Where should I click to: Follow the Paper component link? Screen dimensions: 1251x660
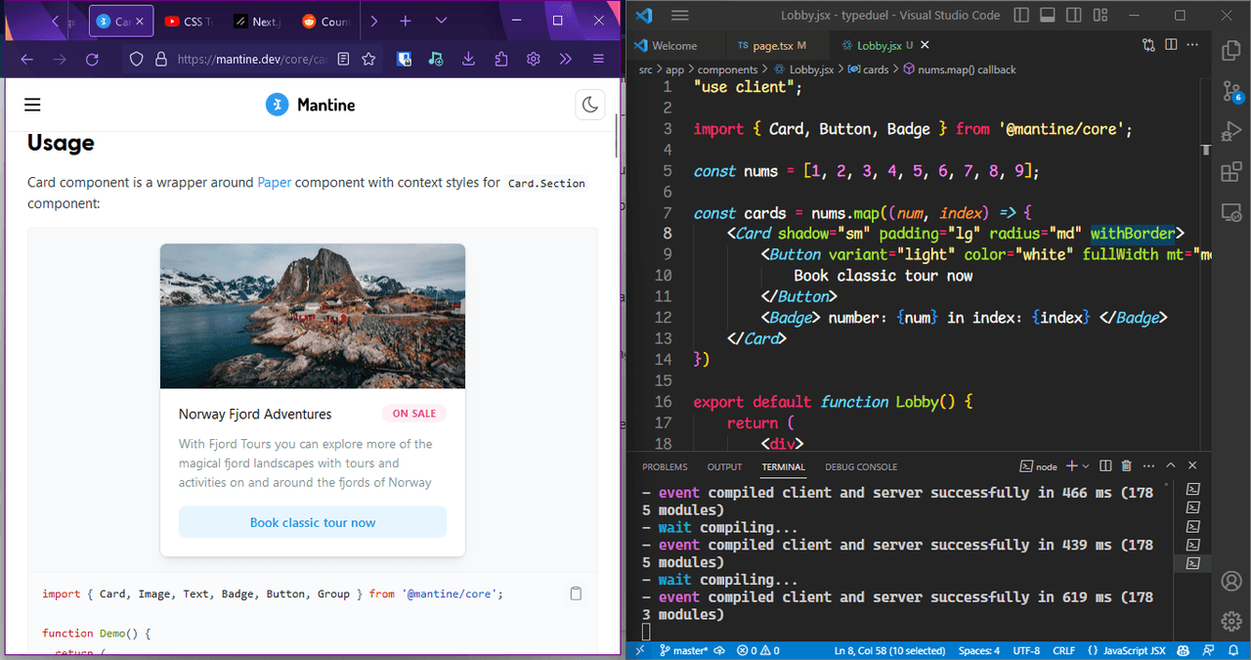274,182
